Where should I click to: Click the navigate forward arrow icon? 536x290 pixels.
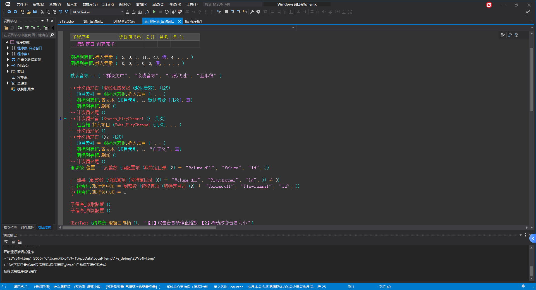15,12
